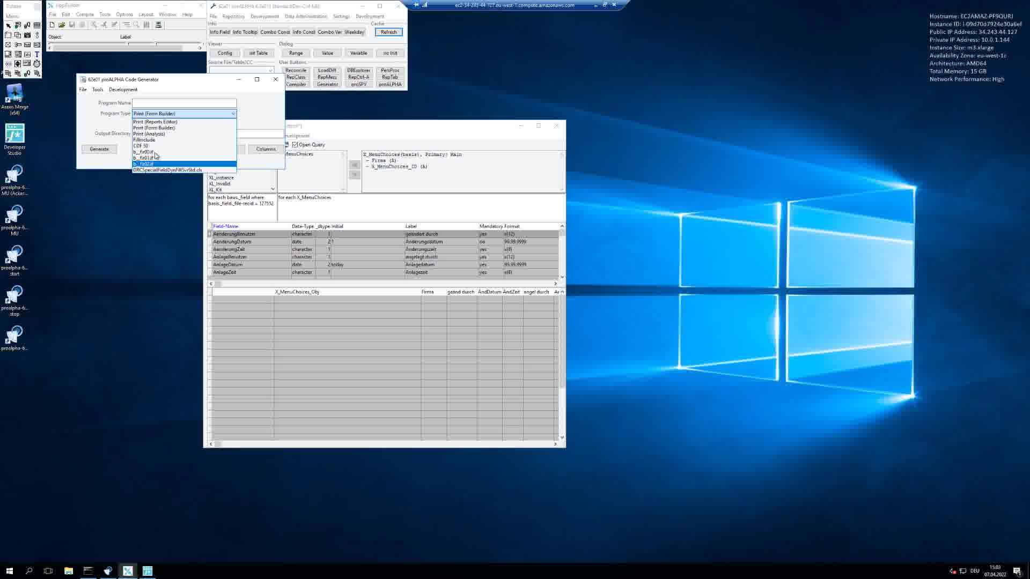Open Program Type combo box arrow
1030x579 pixels.
click(x=233, y=114)
